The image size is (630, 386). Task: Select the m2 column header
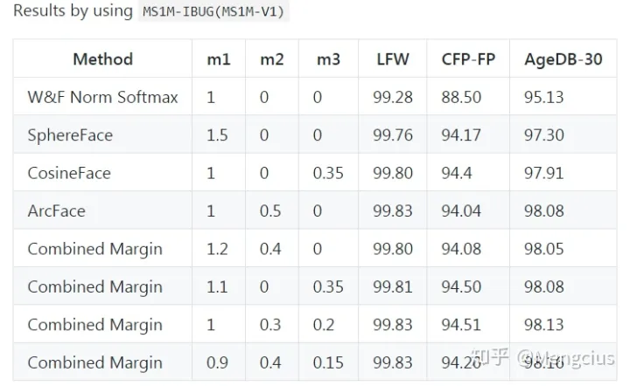click(x=272, y=59)
